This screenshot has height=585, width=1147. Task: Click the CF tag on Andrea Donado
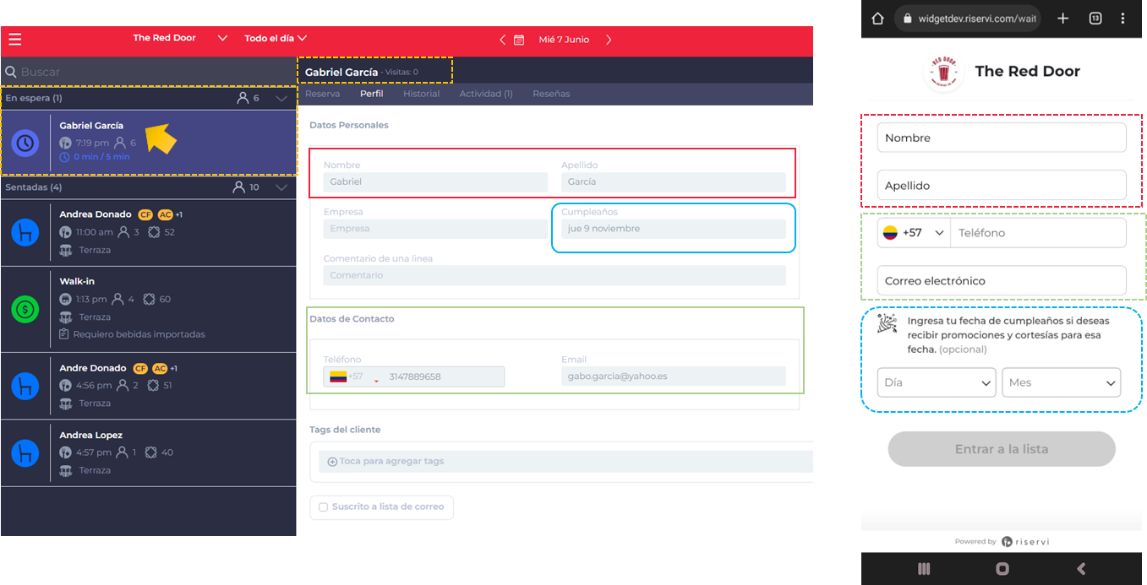point(145,214)
